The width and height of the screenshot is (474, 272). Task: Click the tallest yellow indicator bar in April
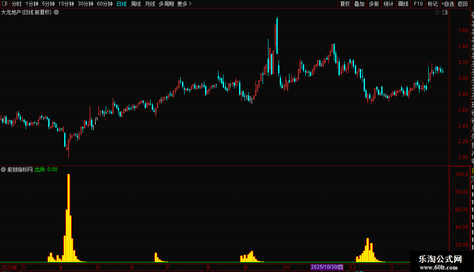pyautogui.click(x=69, y=218)
